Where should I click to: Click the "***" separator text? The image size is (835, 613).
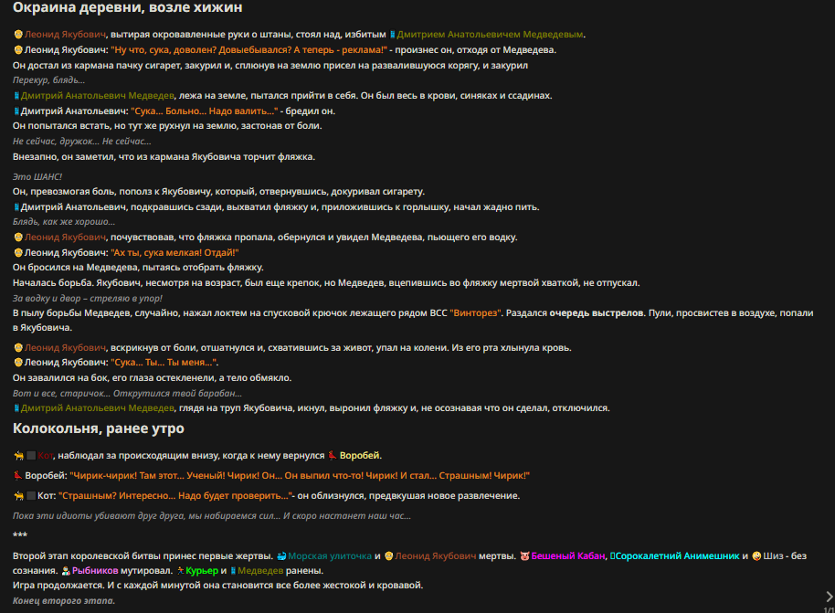20,535
